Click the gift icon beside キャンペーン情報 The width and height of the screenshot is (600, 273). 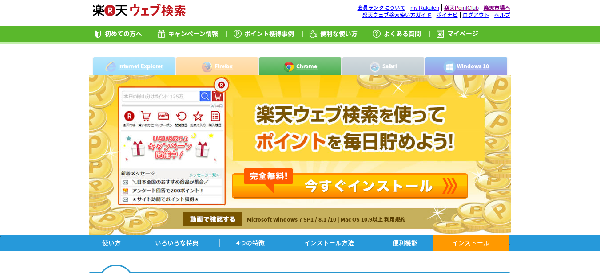pos(161,34)
